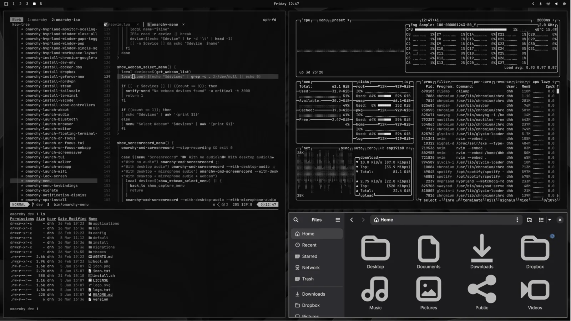Viewport: 571px width, 321px height.
Task: Close the omarchy-menu buffer tab
Action: 183,25
